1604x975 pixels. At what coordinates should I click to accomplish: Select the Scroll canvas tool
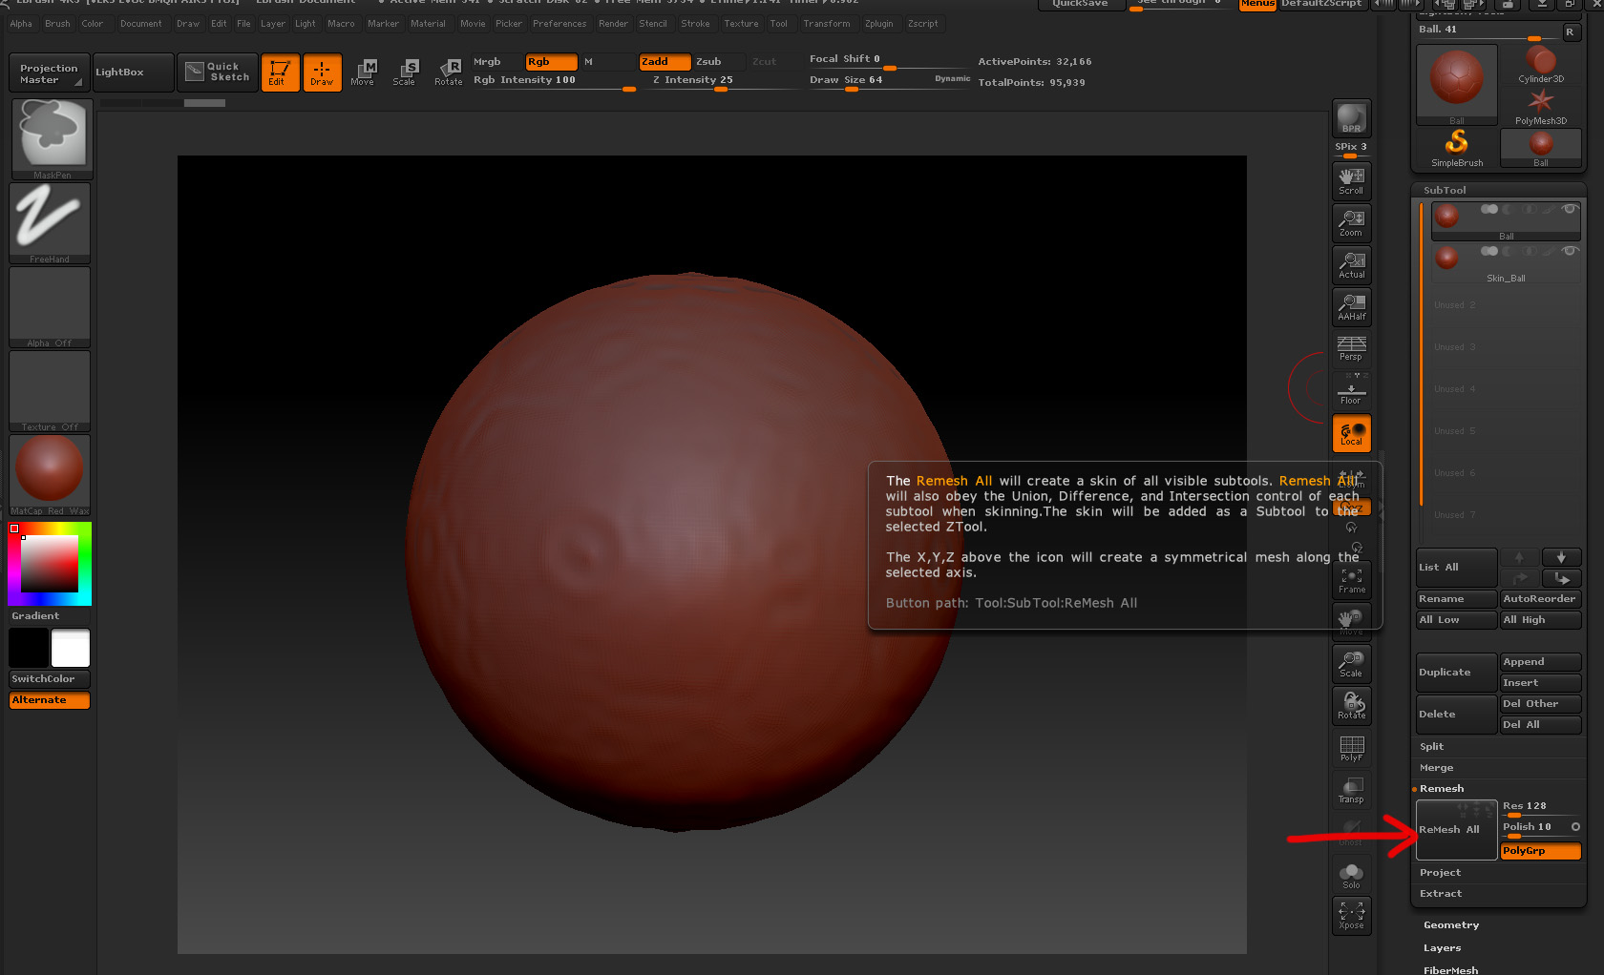pyautogui.click(x=1351, y=180)
